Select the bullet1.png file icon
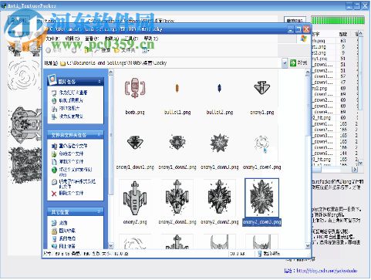Screen dimensions: 371x280 click(x=177, y=89)
